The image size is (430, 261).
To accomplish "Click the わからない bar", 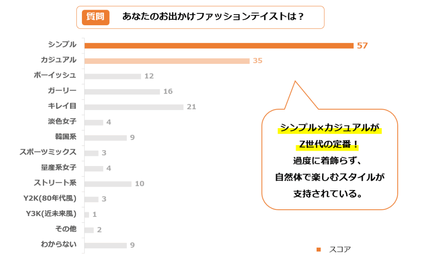I will (105, 245).
